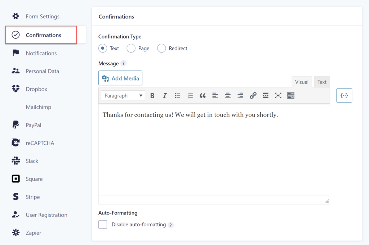The height and width of the screenshot is (245, 369).
Task: Click the Add Media button
Action: pyautogui.click(x=120, y=78)
